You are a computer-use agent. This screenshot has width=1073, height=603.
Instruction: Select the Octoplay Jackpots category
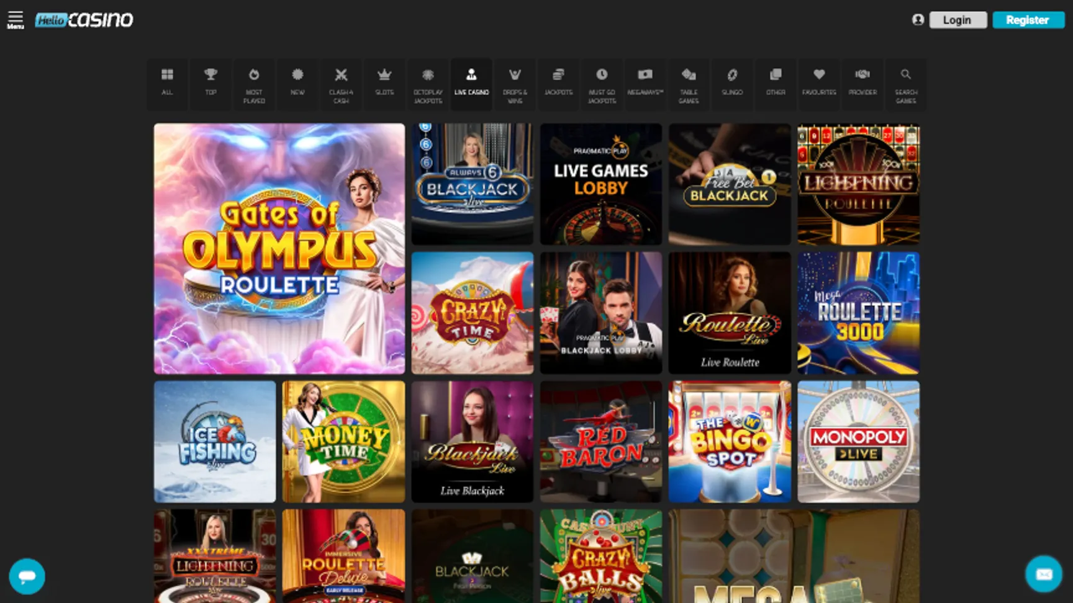click(428, 84)
